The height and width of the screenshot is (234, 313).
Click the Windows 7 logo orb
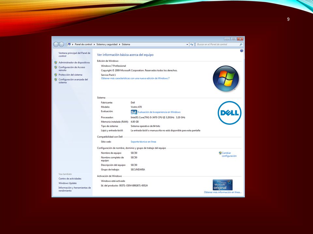click(226, 79)
